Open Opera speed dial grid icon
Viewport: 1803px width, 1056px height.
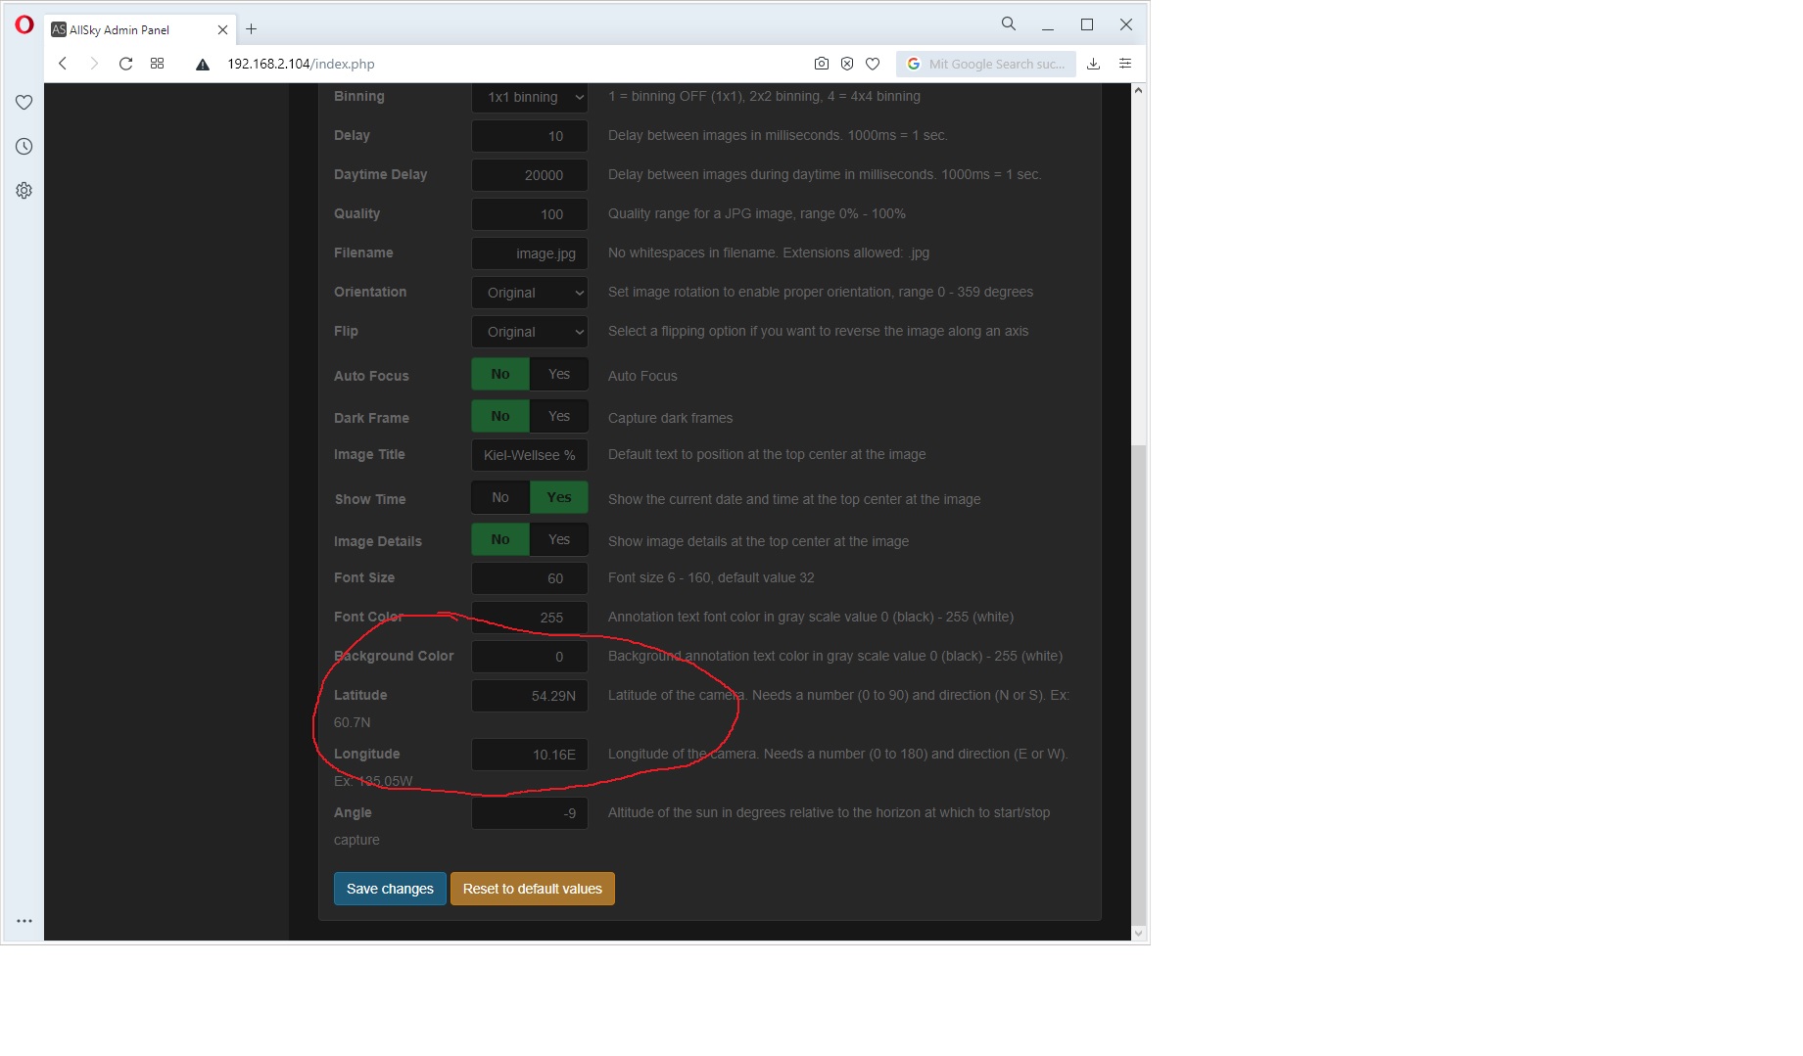coord(157,64)
